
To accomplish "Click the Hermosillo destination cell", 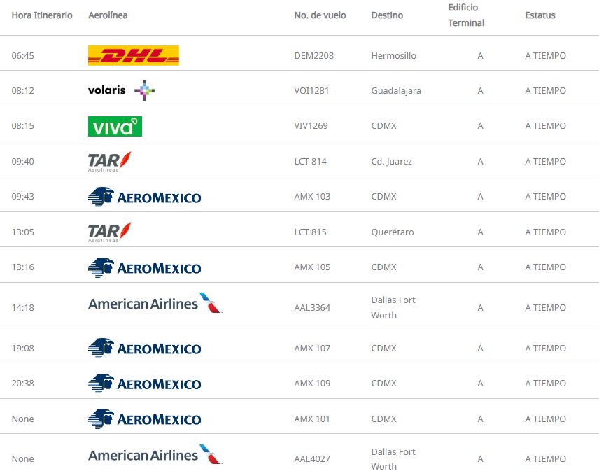I will point(394,56).
